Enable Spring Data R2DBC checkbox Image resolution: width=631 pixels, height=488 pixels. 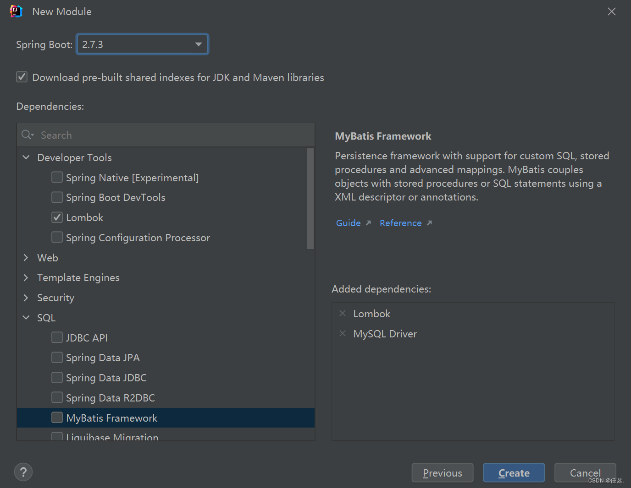pyautogui.click(x=57, y=397)
